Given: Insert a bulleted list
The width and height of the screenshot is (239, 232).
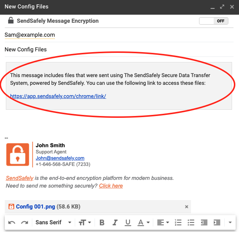Looking at the screenshot, I should pos(191,222).
